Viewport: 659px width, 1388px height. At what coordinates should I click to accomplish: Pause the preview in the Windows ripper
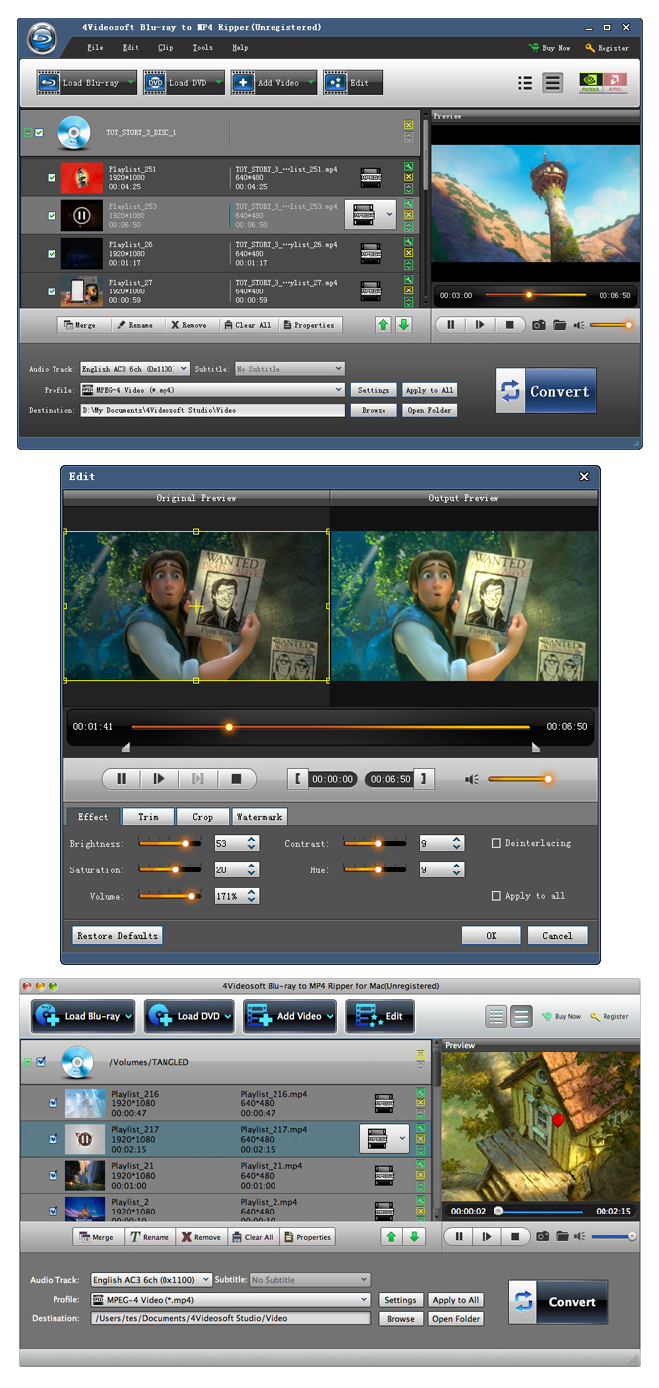[x=450, y=324]
